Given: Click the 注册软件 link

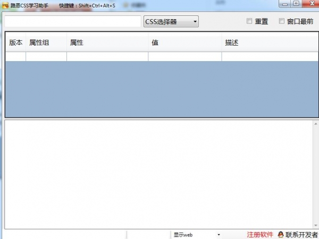Looking at the screenshot, I should coord(260,235).
